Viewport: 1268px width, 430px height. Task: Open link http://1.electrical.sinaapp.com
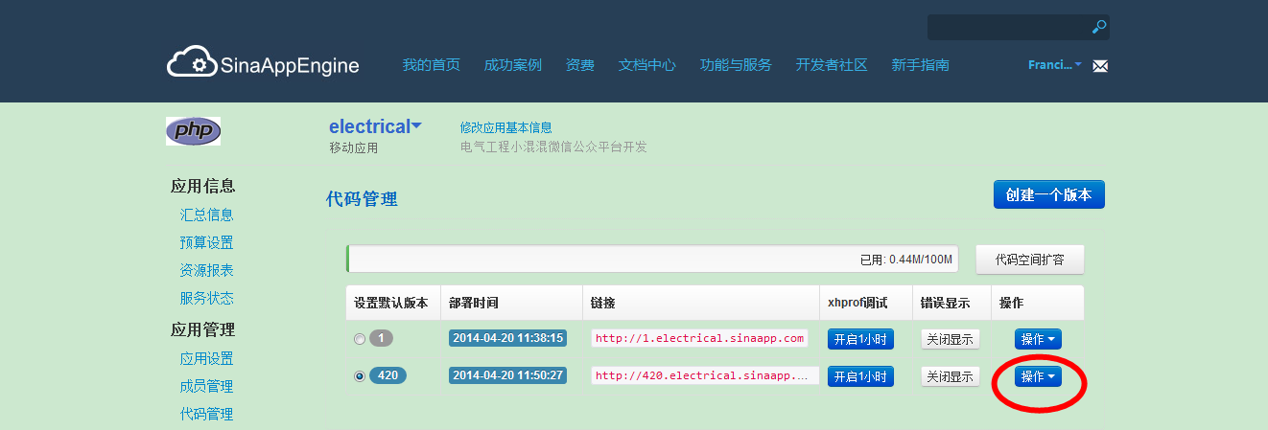point(699,338)
